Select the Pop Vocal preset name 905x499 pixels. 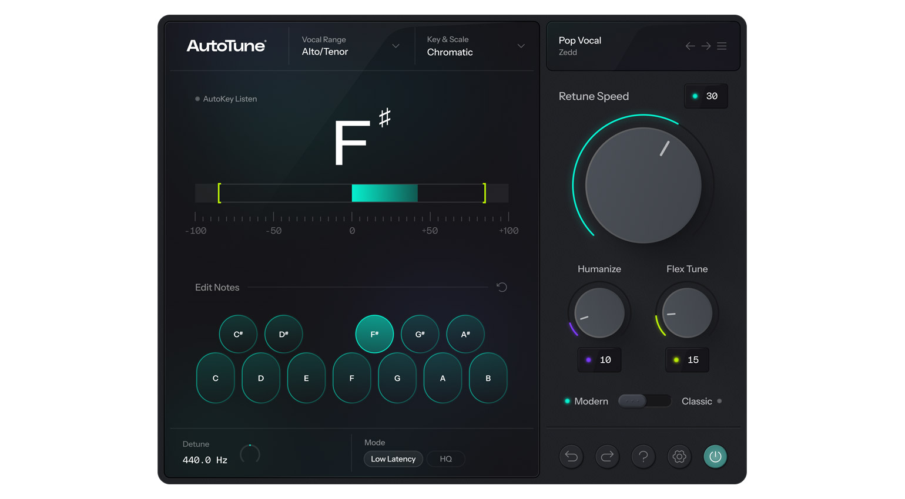580,41
